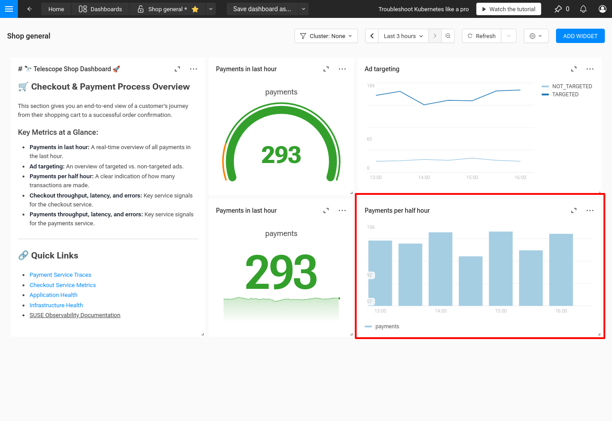612x421 pixels.
Task: Click the ADD WIDGET button
Action: [580, 36]
